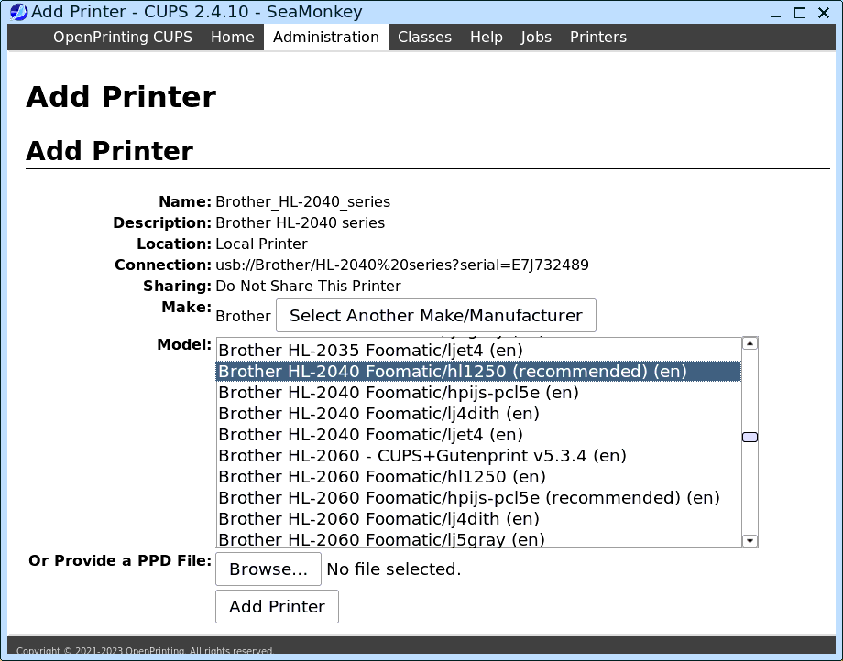The image size is (843, 661).
Task: Click the model list scrollbar thumb
Action: click(750, 437)
